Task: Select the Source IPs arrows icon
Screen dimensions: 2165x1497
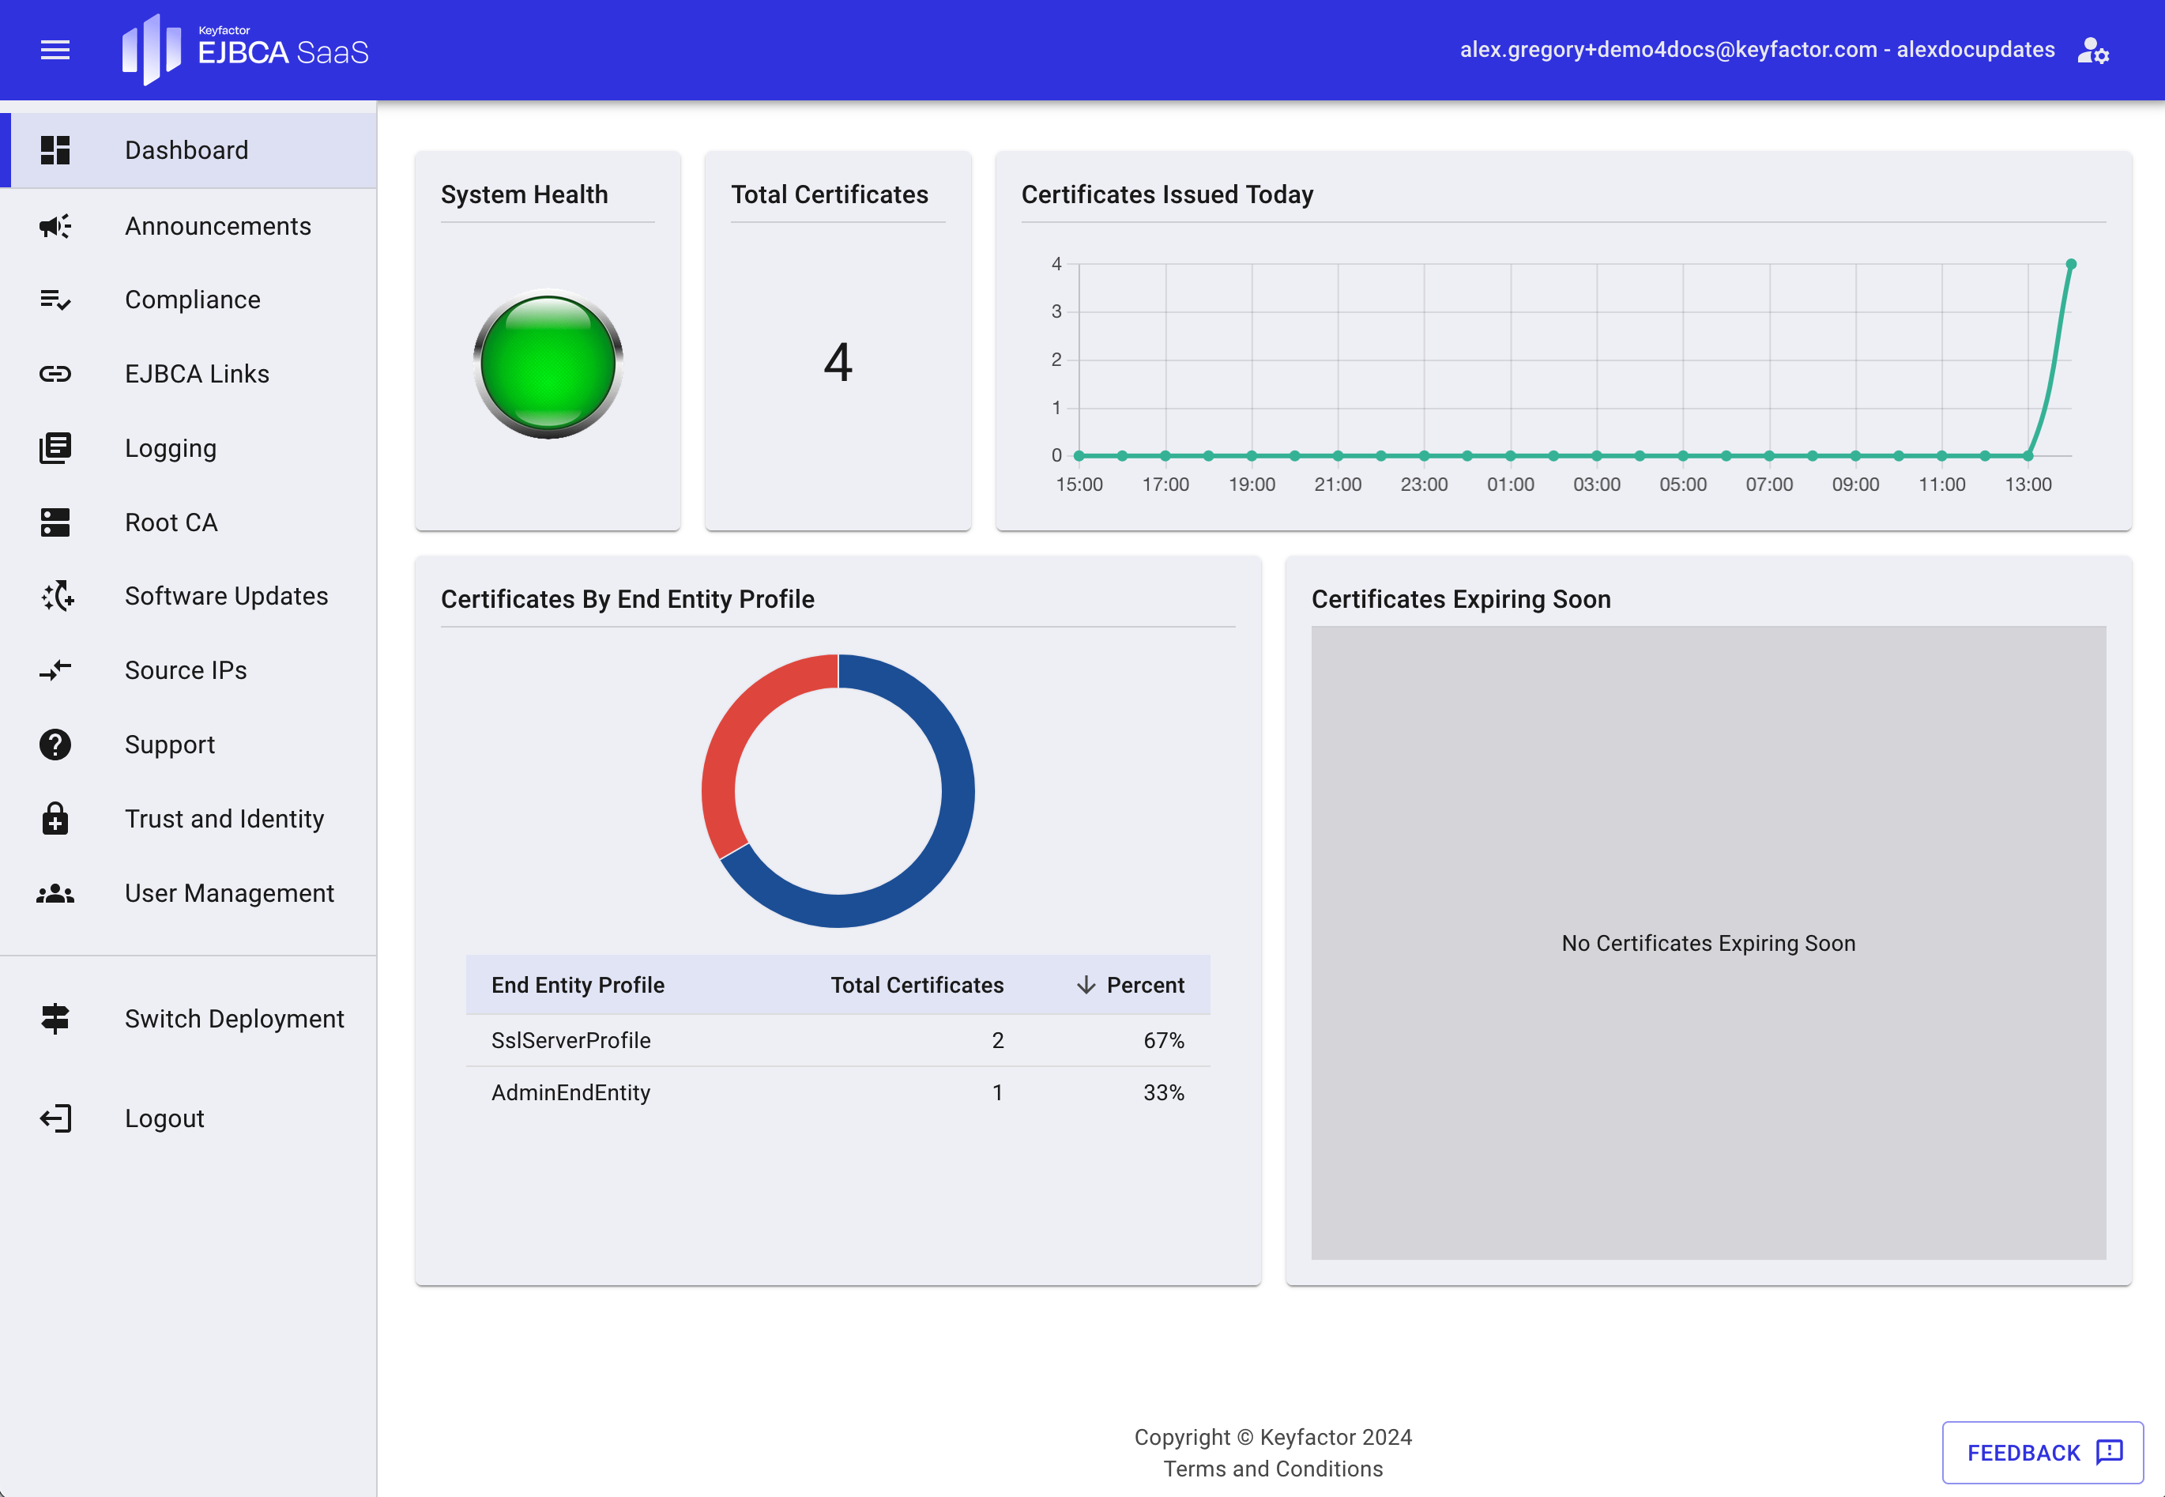Action: pos(55,669)
